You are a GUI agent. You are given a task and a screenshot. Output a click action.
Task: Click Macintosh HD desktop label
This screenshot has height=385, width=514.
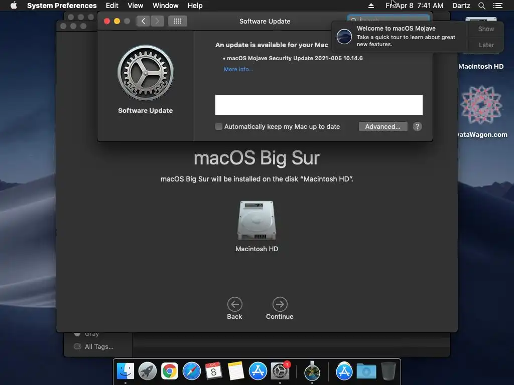[481, 67]
